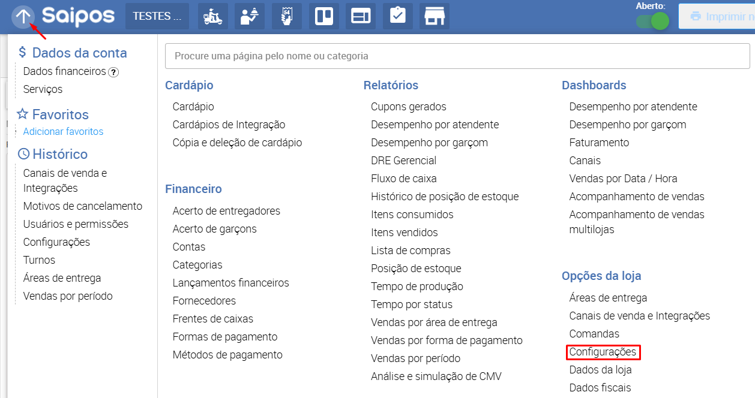Open the kanban board icon in top bar
This screenshot has height=398, width=755.
point(324,16)
